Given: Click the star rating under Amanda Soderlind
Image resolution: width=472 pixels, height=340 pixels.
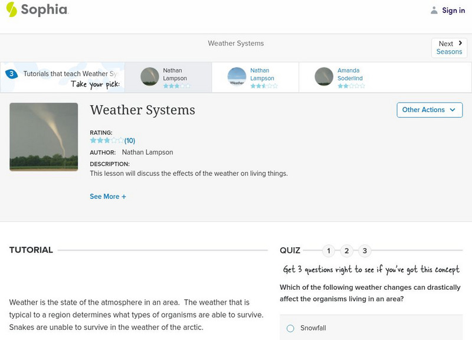Looking at the screenshot, I should (351, 84).
